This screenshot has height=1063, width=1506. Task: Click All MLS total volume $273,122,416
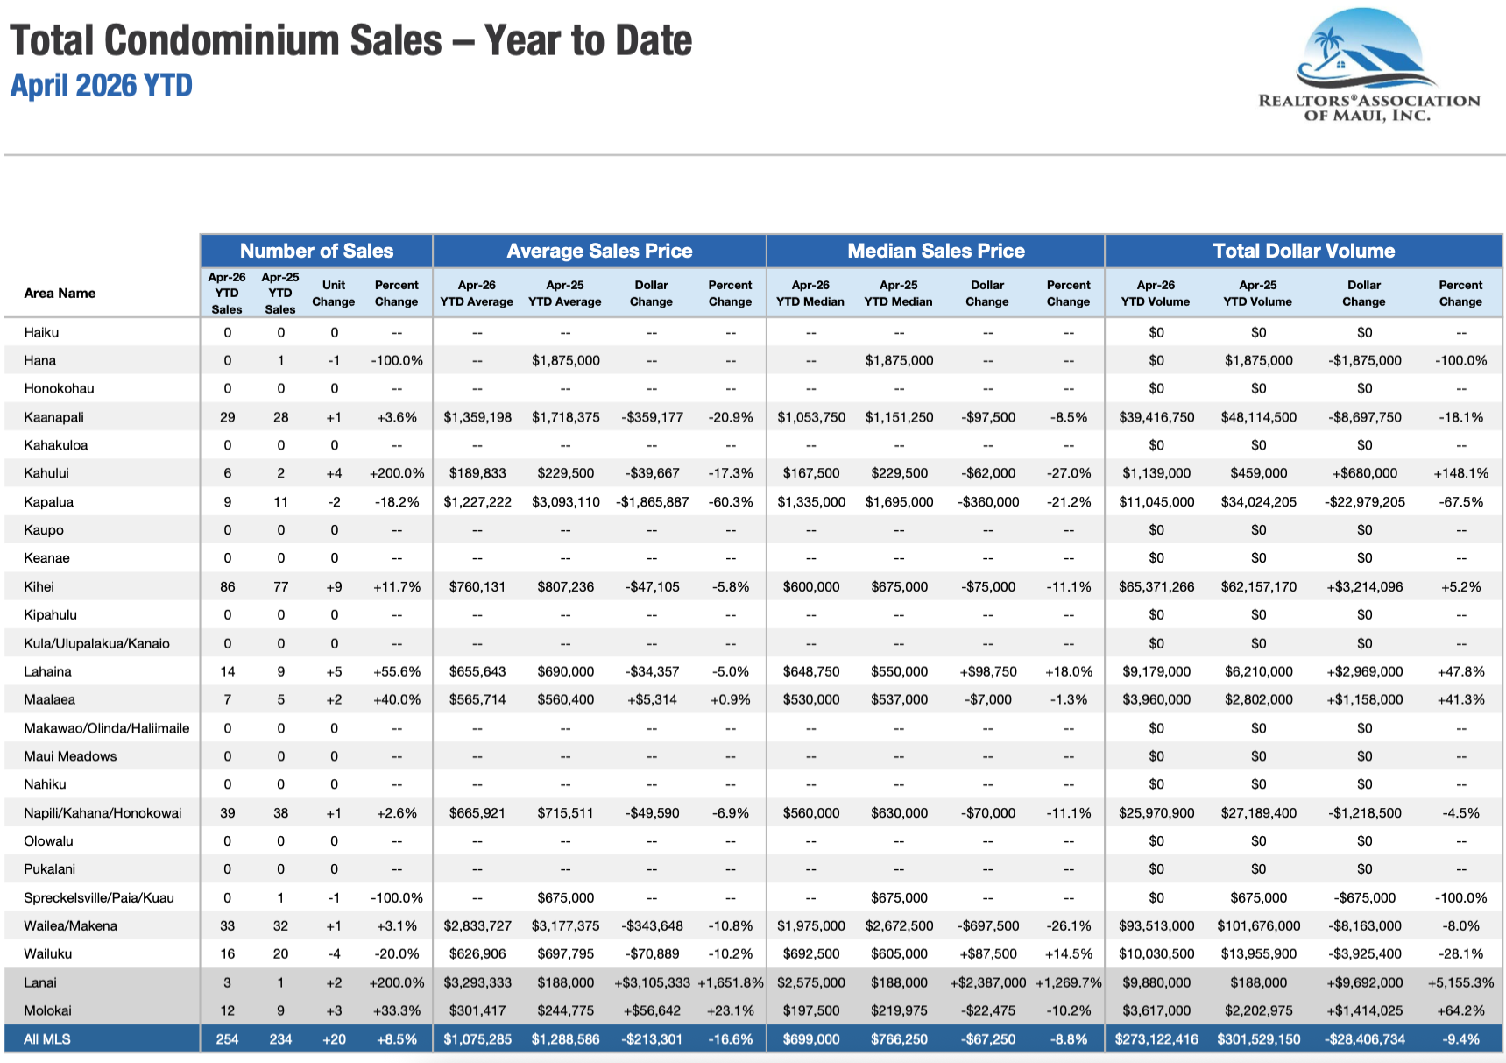click(x=1156, y=1039)
